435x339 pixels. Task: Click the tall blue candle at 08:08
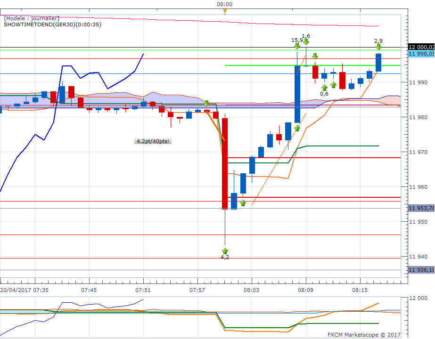point(297,94)
